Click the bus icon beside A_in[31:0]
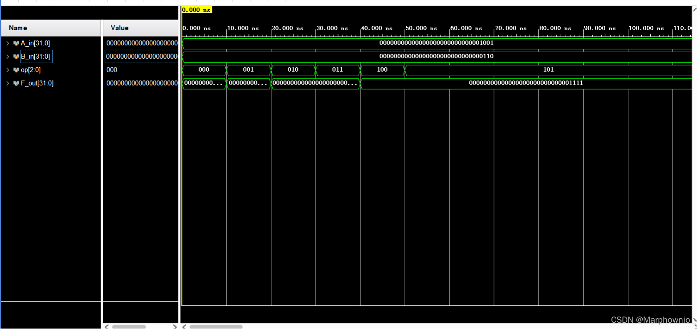The image size is (697, 329). tap(16, 43)
